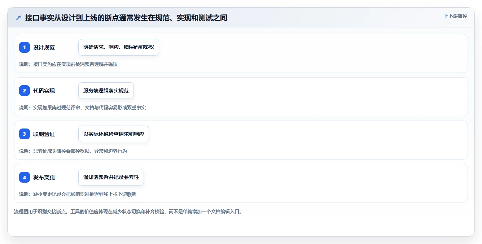Select the 设计规范 step title

tap(44, 47)
